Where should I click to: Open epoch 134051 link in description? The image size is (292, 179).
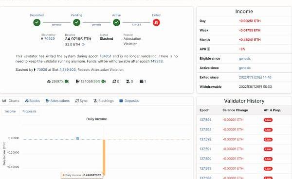point(106,56)
